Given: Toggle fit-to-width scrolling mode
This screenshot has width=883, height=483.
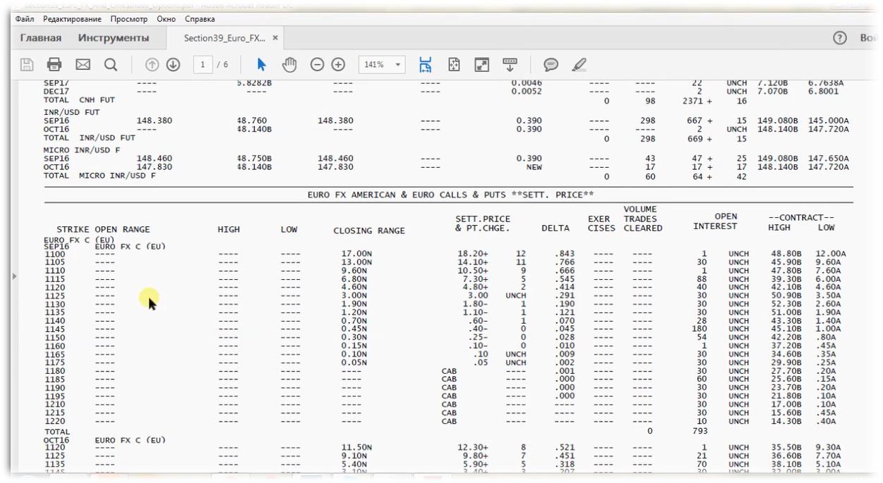Looking at the screenshot, I should tap(425, 65).
